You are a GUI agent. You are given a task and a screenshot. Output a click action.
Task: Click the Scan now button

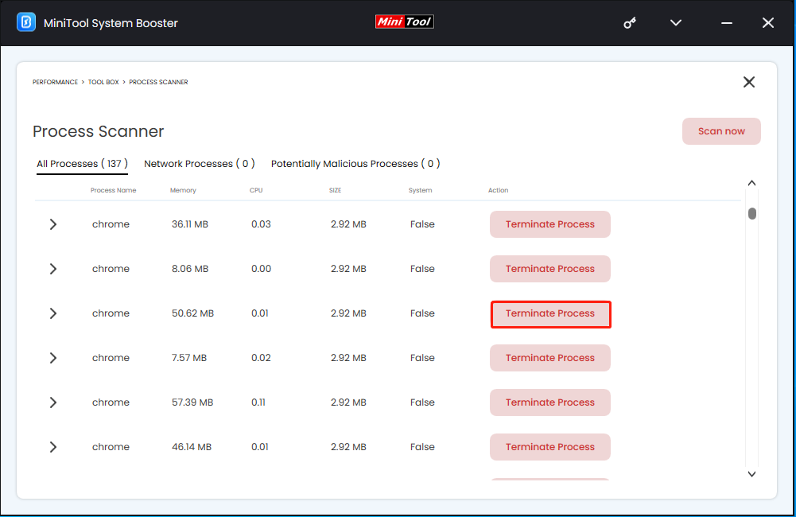point(721,131)
